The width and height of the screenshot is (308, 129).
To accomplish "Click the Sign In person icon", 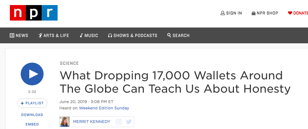I will pyautogui.click(x=222, y=13).
